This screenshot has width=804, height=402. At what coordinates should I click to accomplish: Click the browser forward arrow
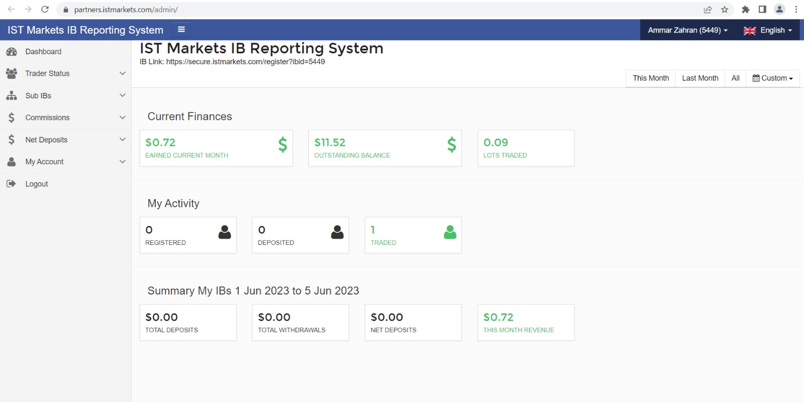[x=28, y=9]
